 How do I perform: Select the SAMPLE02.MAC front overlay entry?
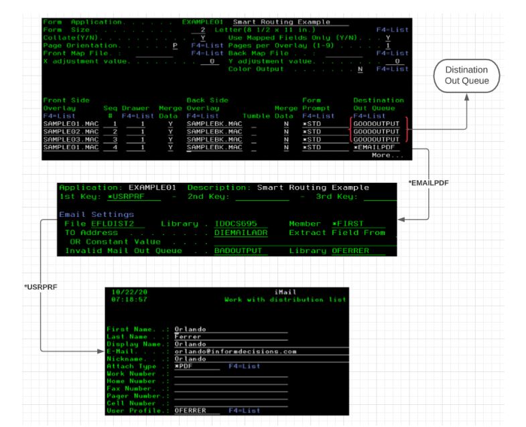pos(71,132)
